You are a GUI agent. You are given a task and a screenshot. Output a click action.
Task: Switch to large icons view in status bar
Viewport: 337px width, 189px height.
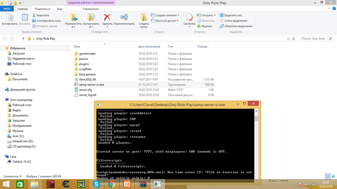click(x=333, y=176)
